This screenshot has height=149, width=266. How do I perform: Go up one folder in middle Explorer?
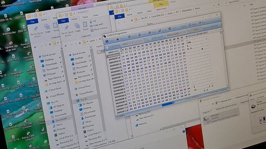pos(80,43)
